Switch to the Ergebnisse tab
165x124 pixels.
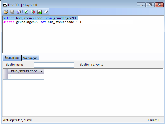(x=12, y=57)
